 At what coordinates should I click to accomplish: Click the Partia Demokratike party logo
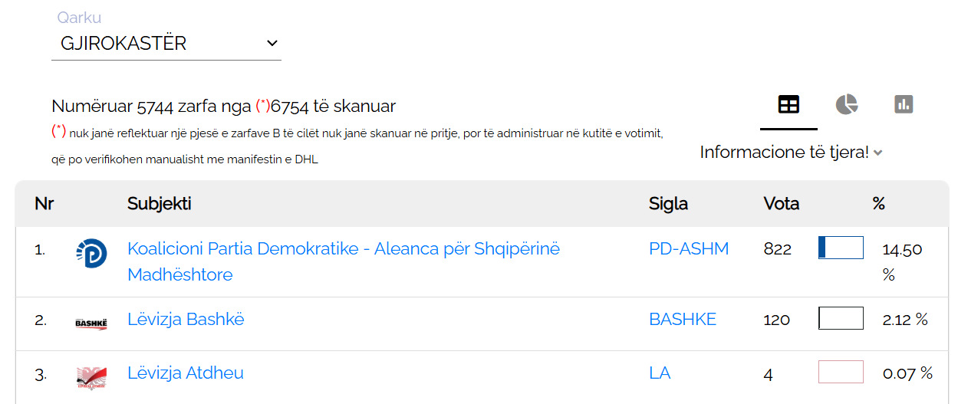point(91,253)
